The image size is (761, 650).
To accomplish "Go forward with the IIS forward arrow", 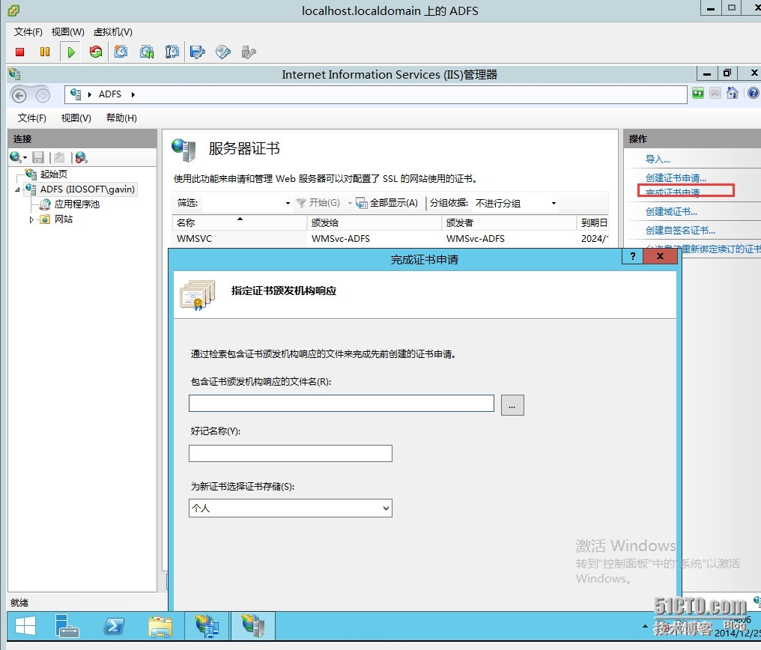I will (43, 95).
